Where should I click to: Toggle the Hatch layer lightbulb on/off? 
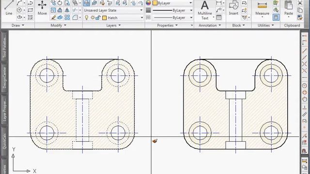(x=86, y=17)
